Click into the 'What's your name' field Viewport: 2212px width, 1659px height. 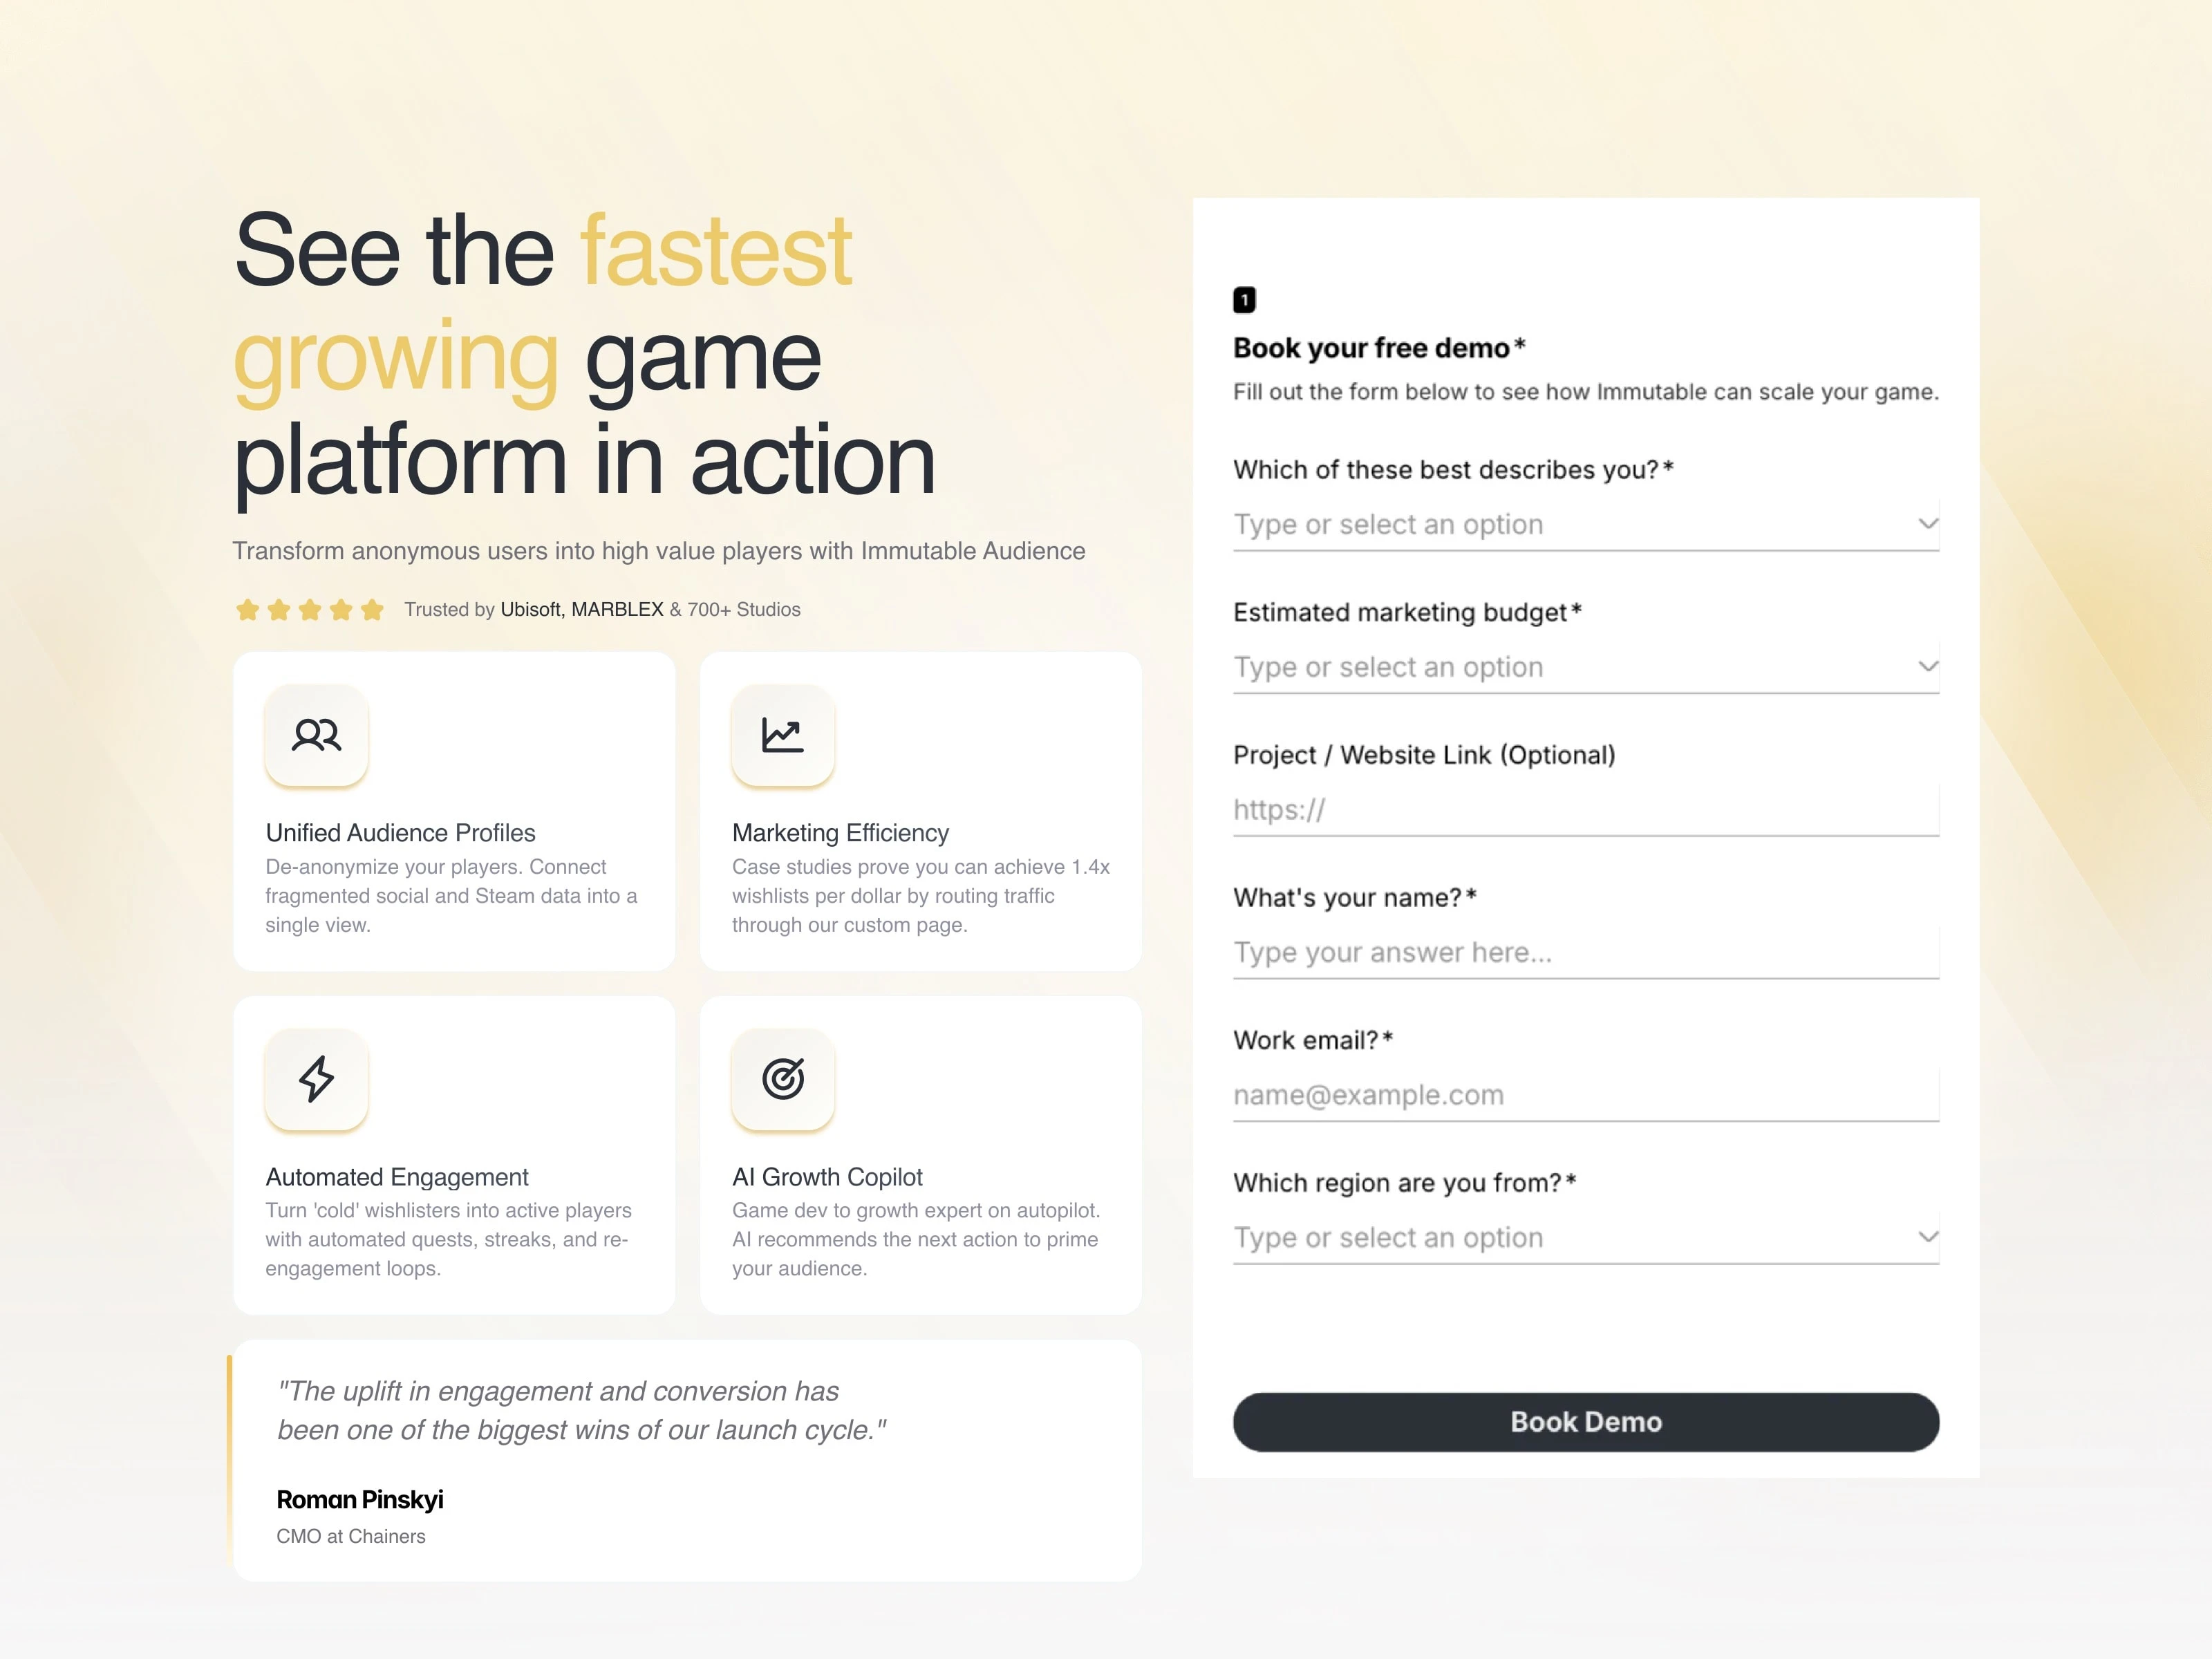point(1585,953)
